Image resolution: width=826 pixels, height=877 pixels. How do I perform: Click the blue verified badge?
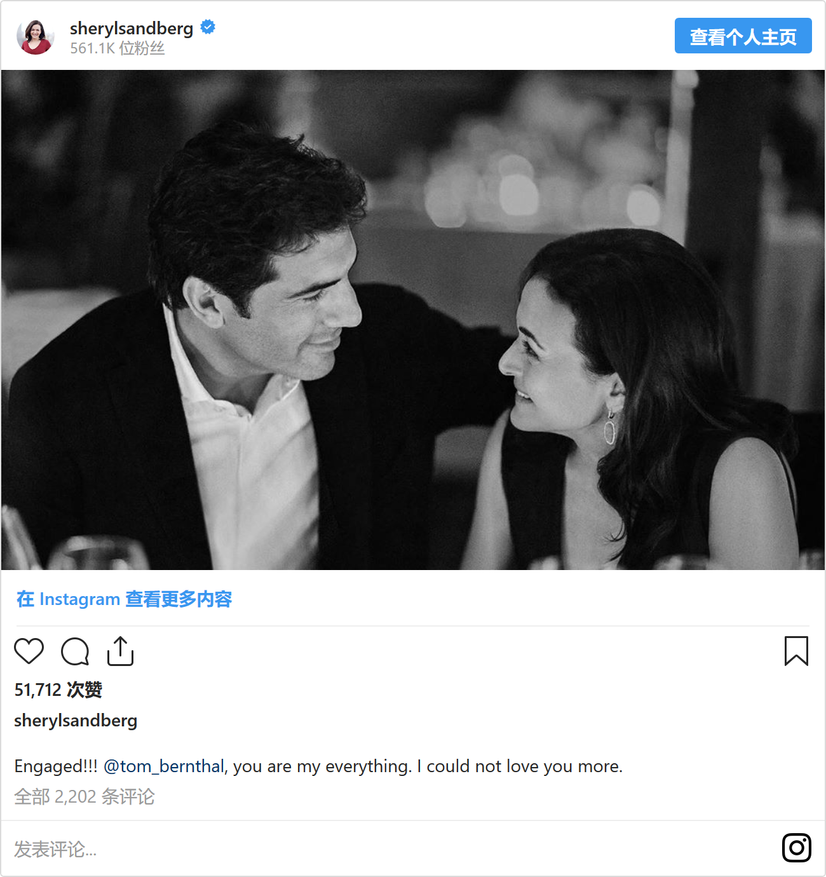point(208,27)
